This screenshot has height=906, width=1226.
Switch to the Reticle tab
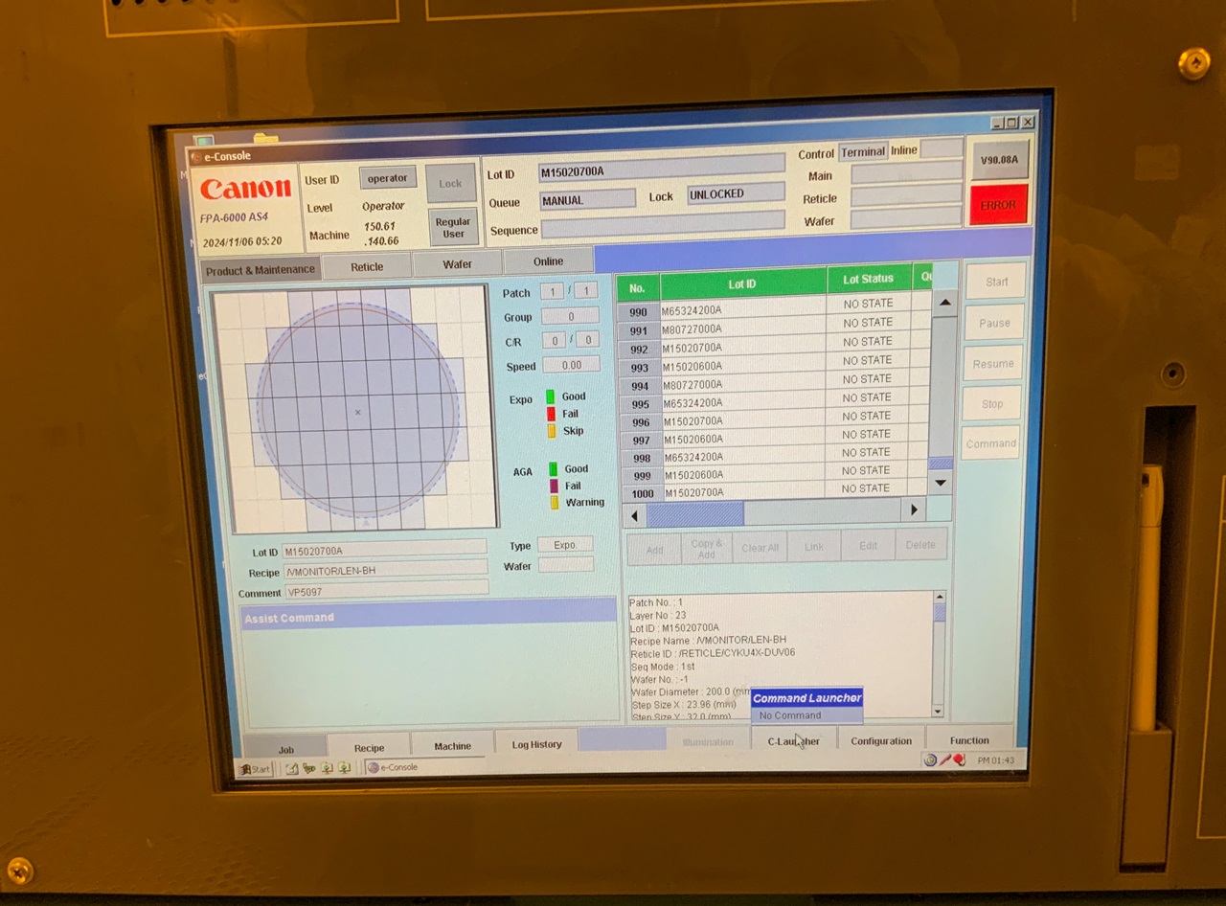(367, 267)
